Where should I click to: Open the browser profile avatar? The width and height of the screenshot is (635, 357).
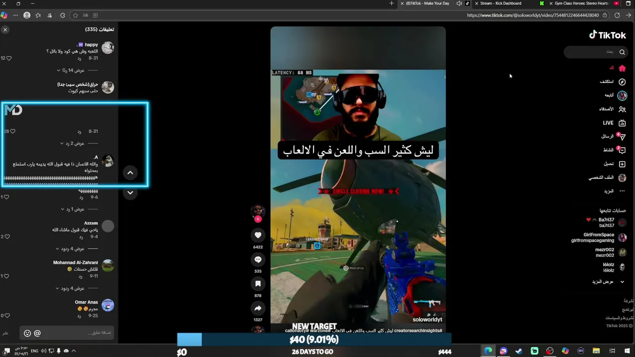[x=27, y=15]
